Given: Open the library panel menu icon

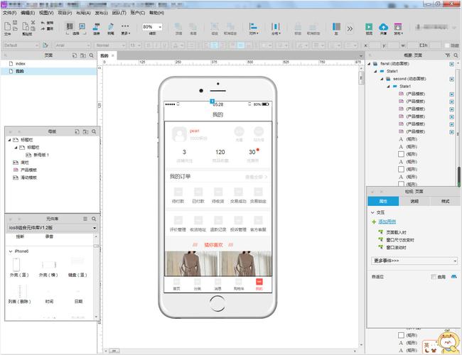Looking at the screenshot, I should point(85,219).
